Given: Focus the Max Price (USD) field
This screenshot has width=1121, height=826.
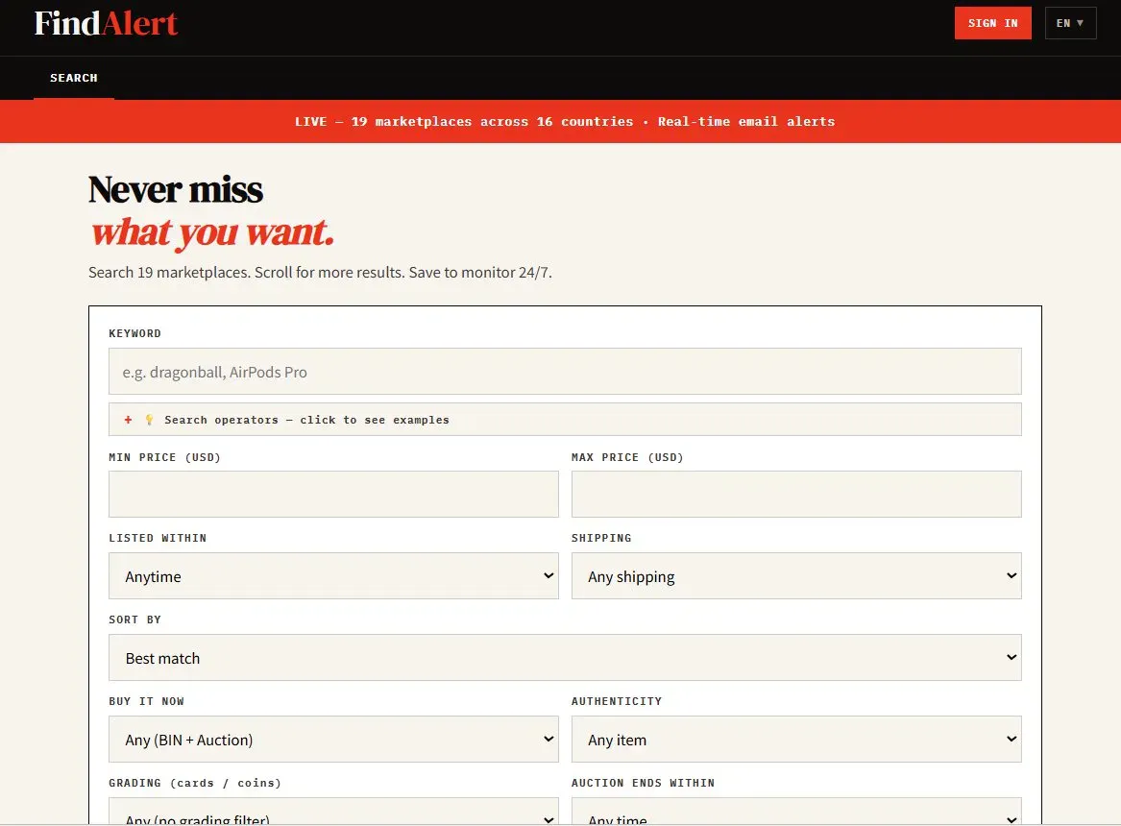Looking at the screenshot, I should click(796, 494).
